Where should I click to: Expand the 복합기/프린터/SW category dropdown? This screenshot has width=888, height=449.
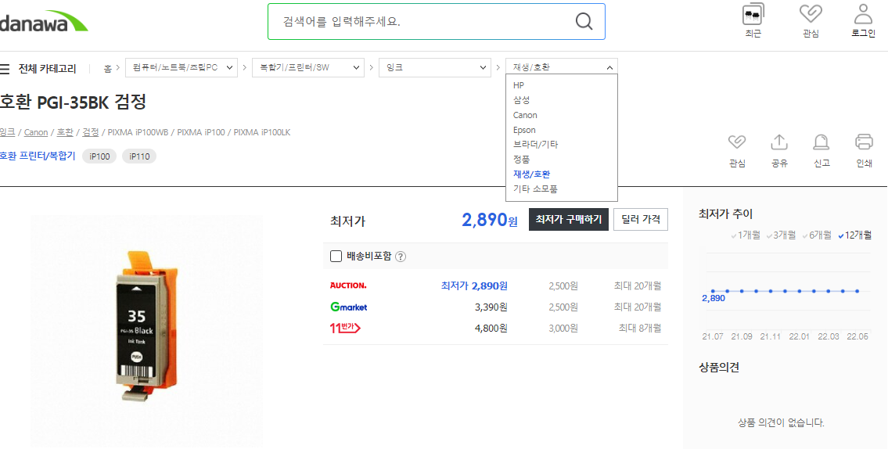click(308, 67)
